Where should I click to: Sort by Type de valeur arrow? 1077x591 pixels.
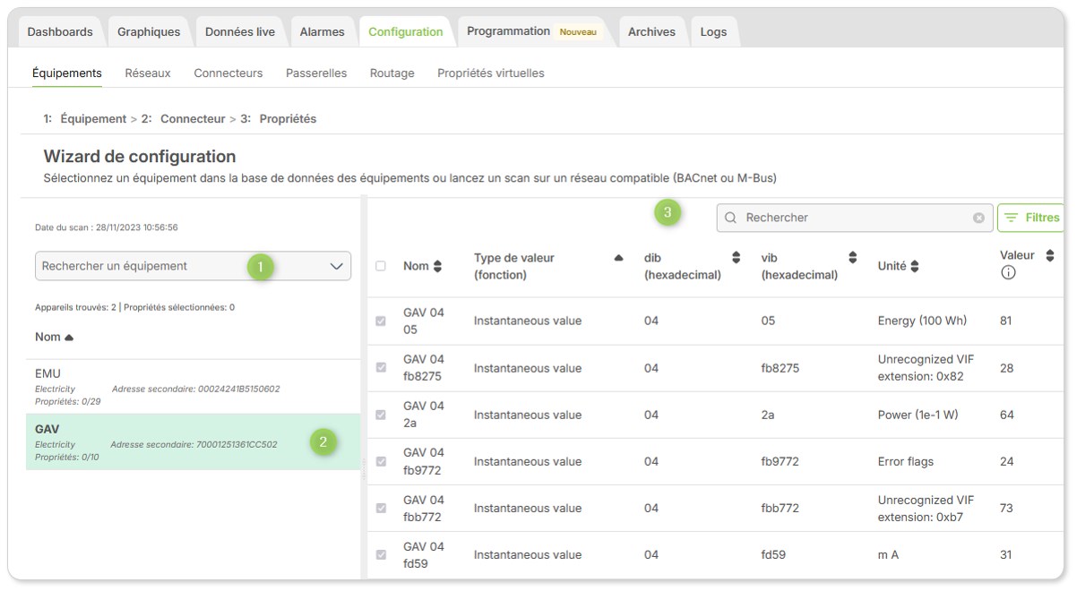(618, 258)
